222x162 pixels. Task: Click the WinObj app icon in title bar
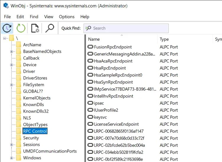(x=6, y=6)
